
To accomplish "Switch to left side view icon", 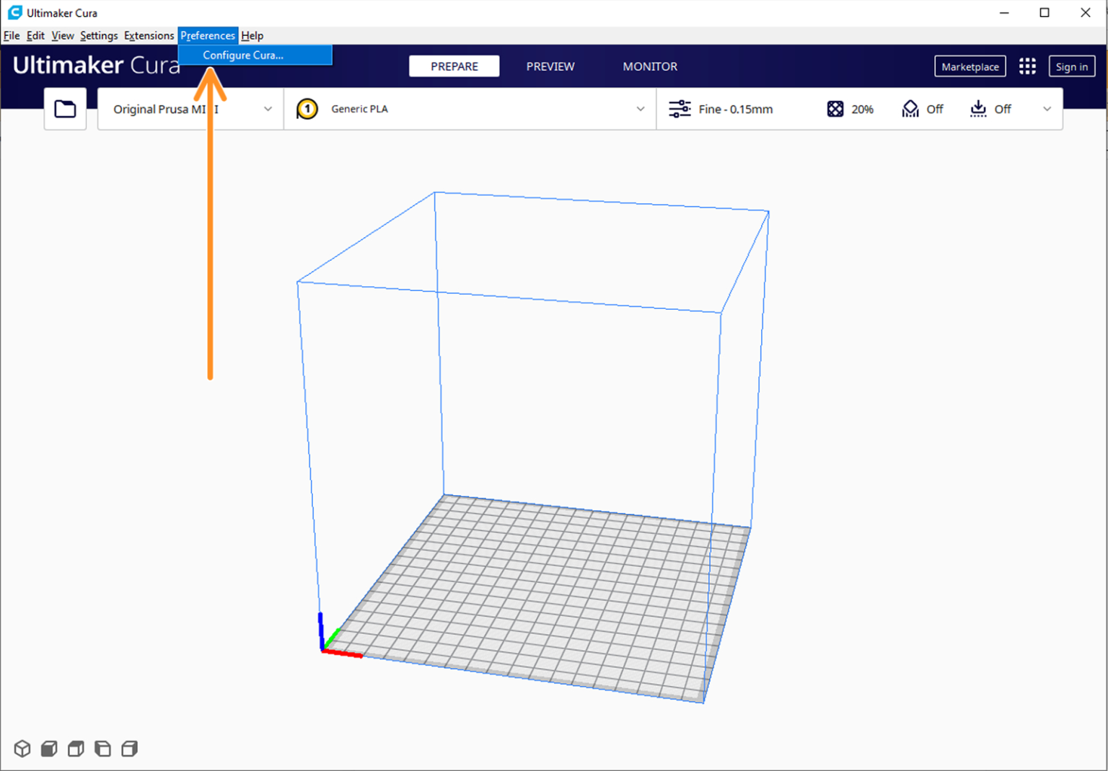I will [102, 748].
